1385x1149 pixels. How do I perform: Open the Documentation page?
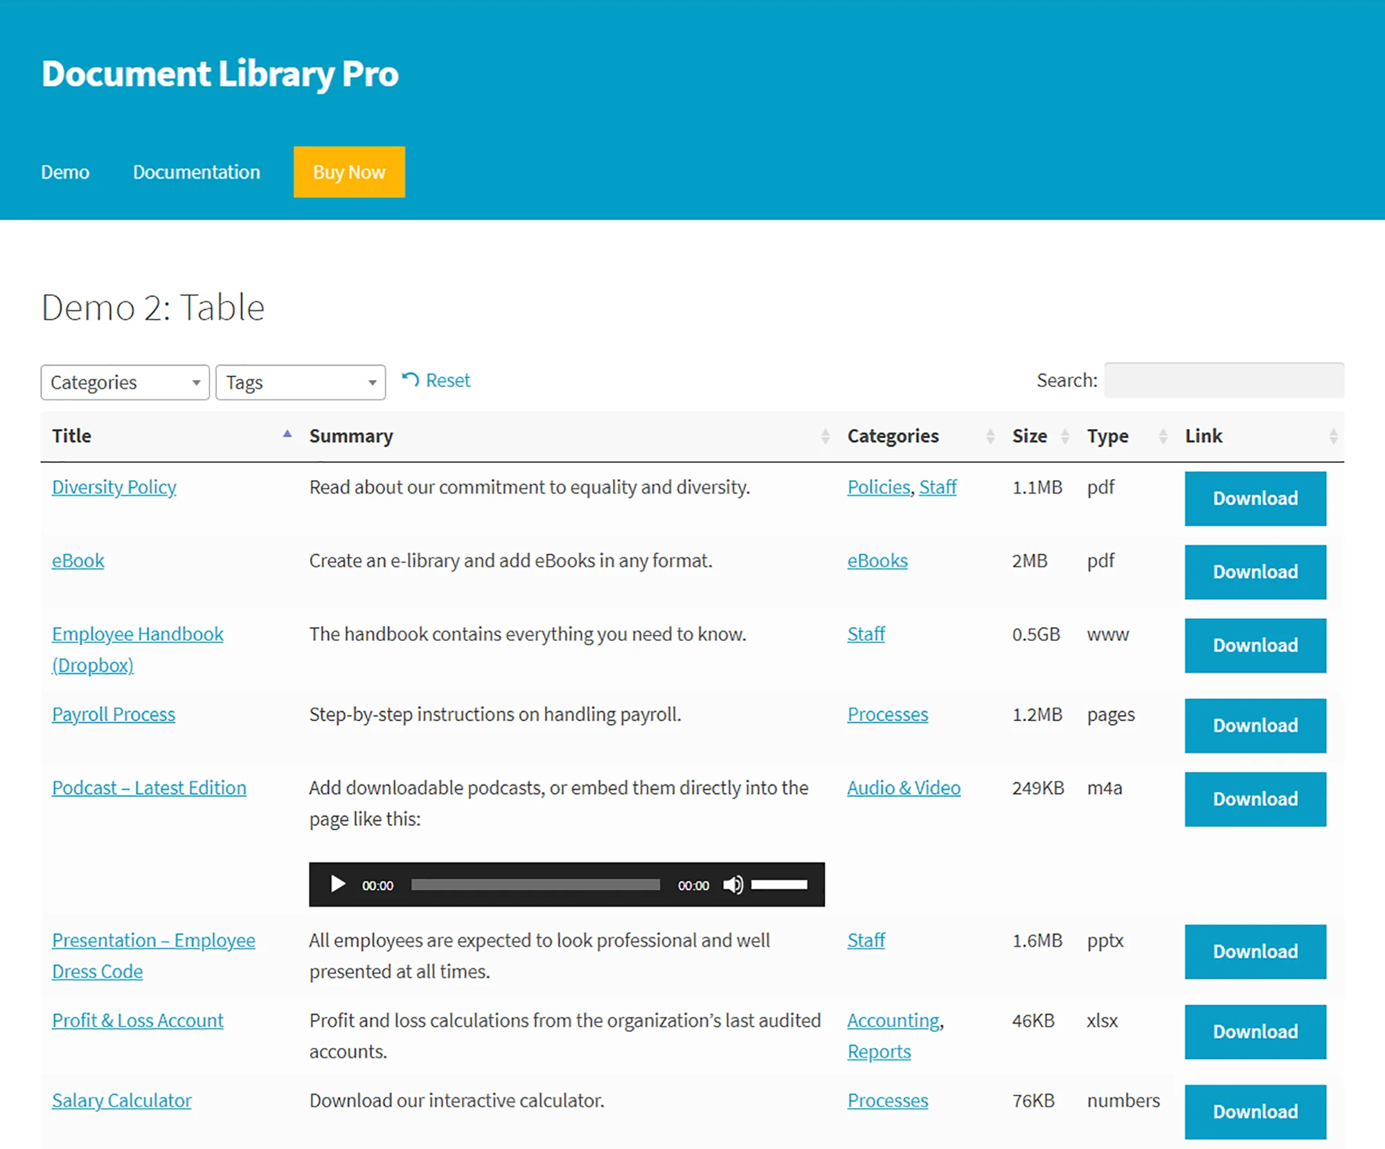[196, 172]
